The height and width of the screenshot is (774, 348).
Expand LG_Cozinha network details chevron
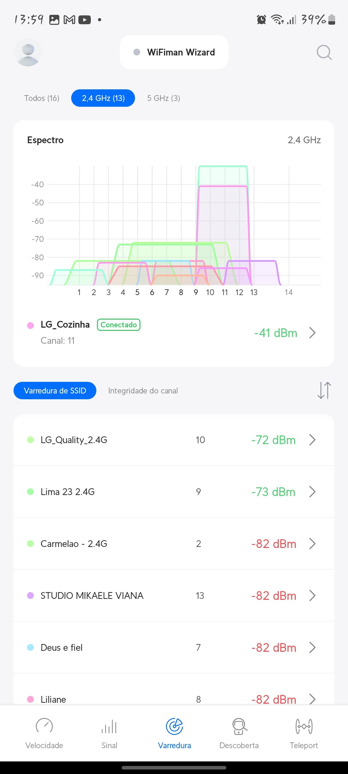pyautogui.click(x=312, y=333)
